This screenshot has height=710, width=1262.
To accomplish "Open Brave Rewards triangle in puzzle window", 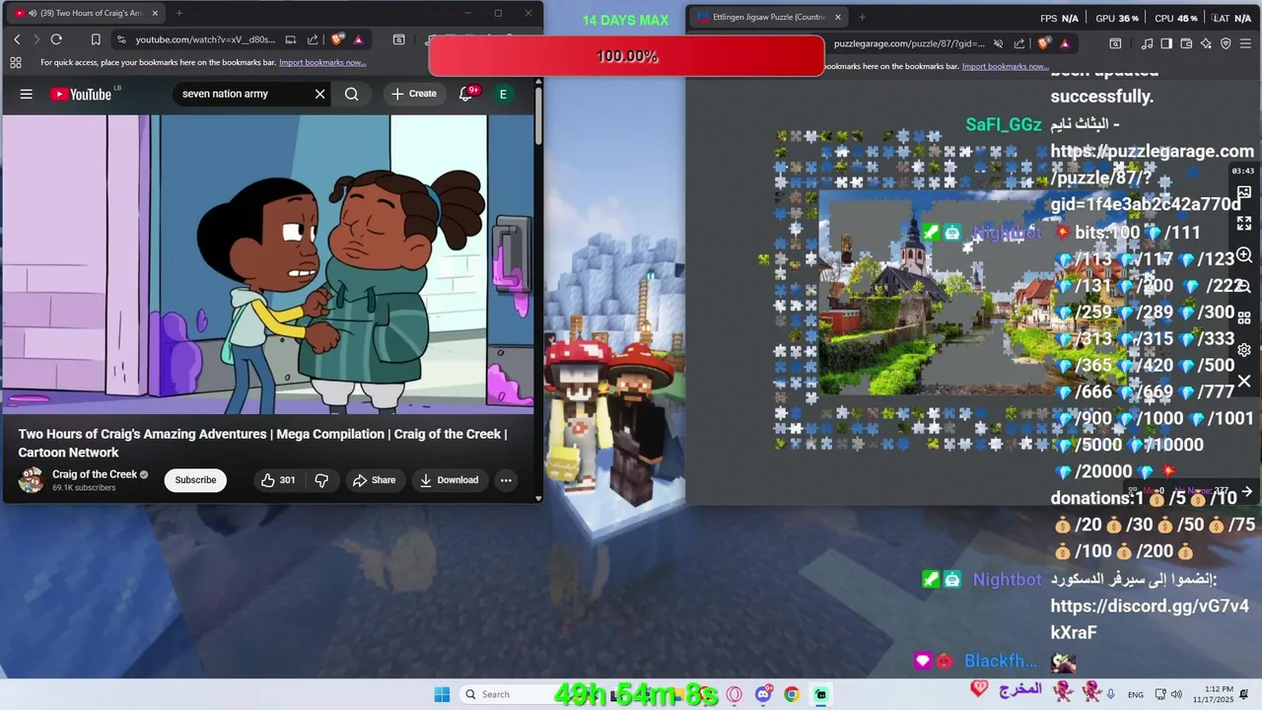I will click(x=1065, y=43).
